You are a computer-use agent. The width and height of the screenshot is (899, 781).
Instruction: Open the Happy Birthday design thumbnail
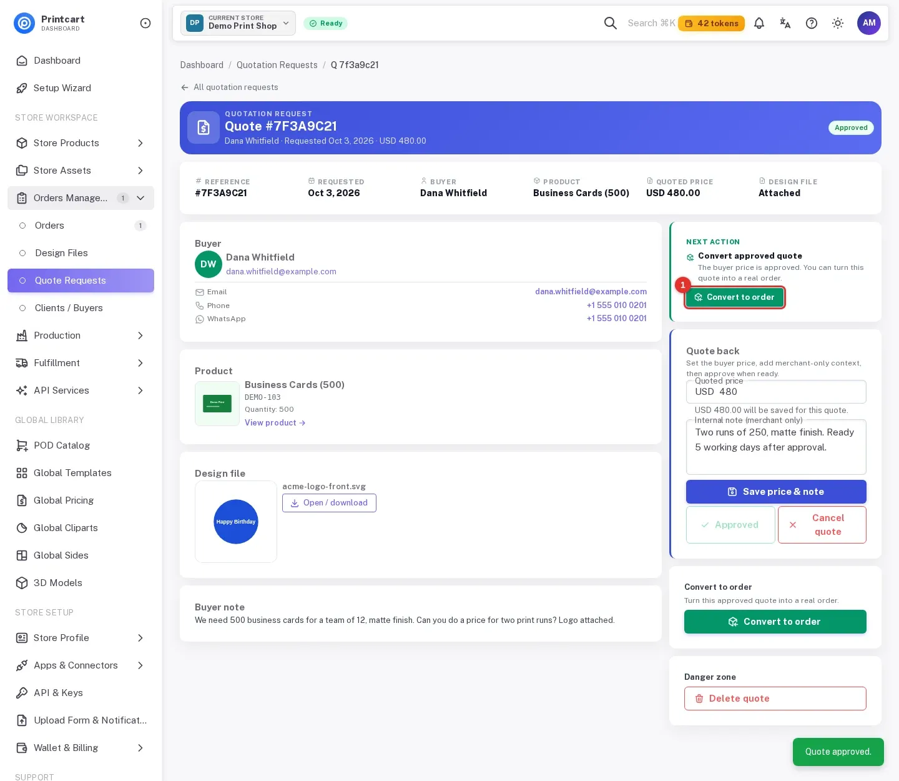point(236,522)
